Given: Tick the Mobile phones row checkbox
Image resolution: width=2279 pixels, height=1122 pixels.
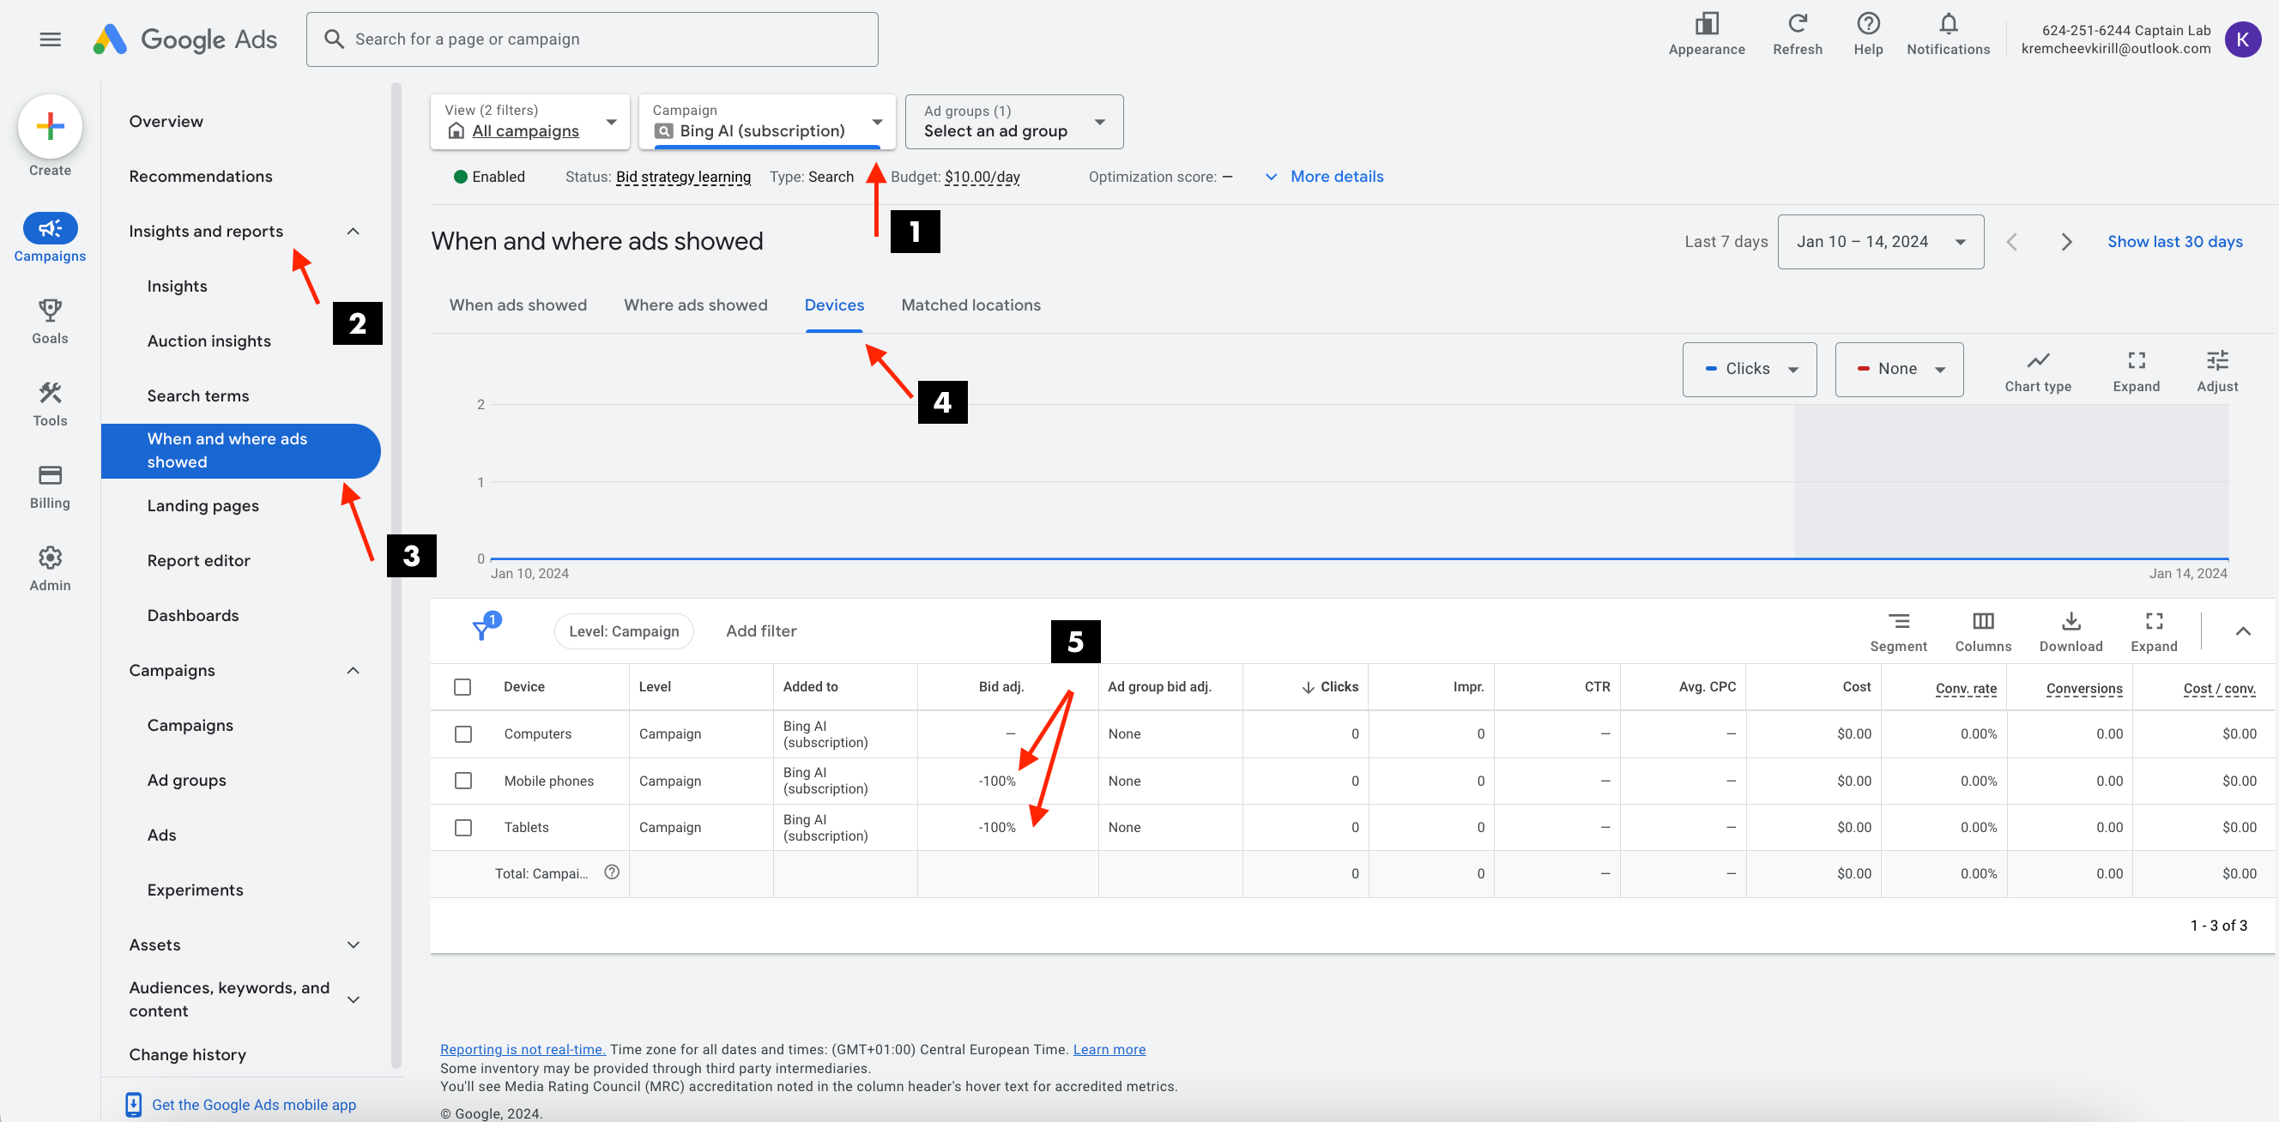Looking at the screenshot, I should [462, 781].
